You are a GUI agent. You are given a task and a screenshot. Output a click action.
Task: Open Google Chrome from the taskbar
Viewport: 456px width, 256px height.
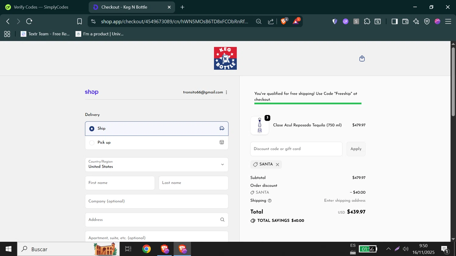click(147, 249)
